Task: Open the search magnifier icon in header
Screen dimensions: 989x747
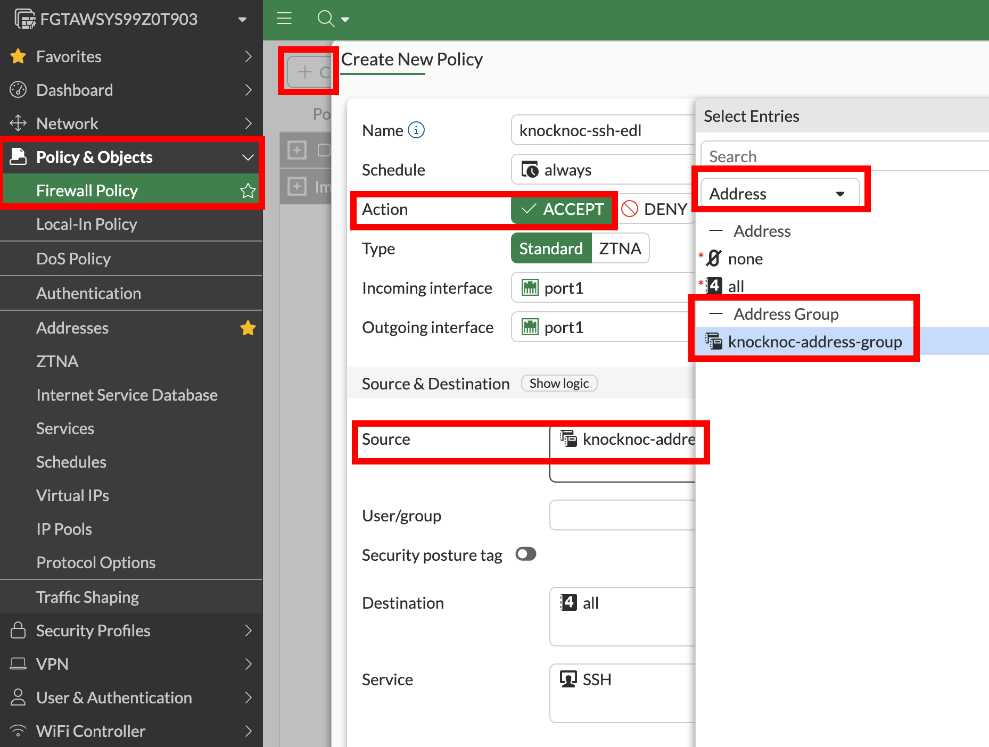Action: 325,19
